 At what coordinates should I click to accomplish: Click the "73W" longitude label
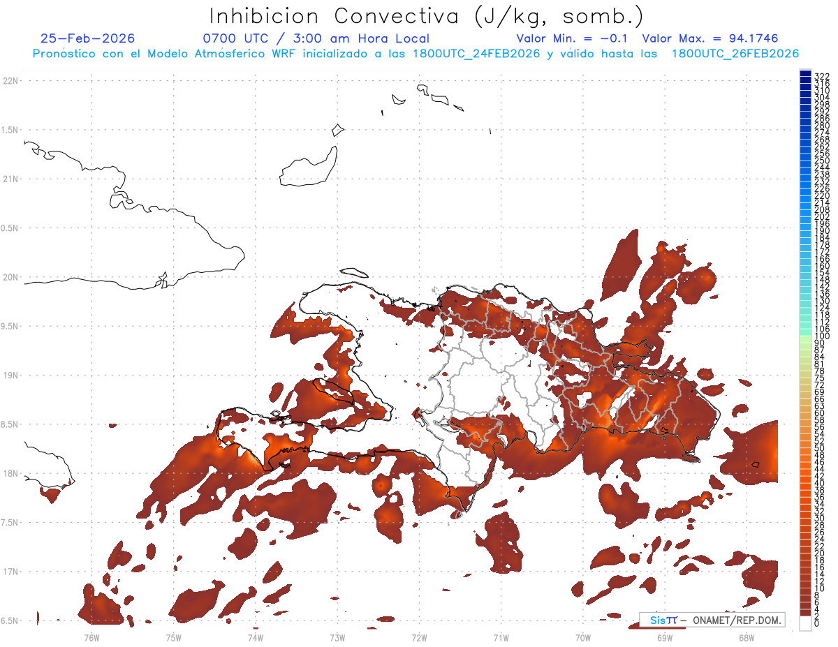pyautogui.click(x=337, y=637)
